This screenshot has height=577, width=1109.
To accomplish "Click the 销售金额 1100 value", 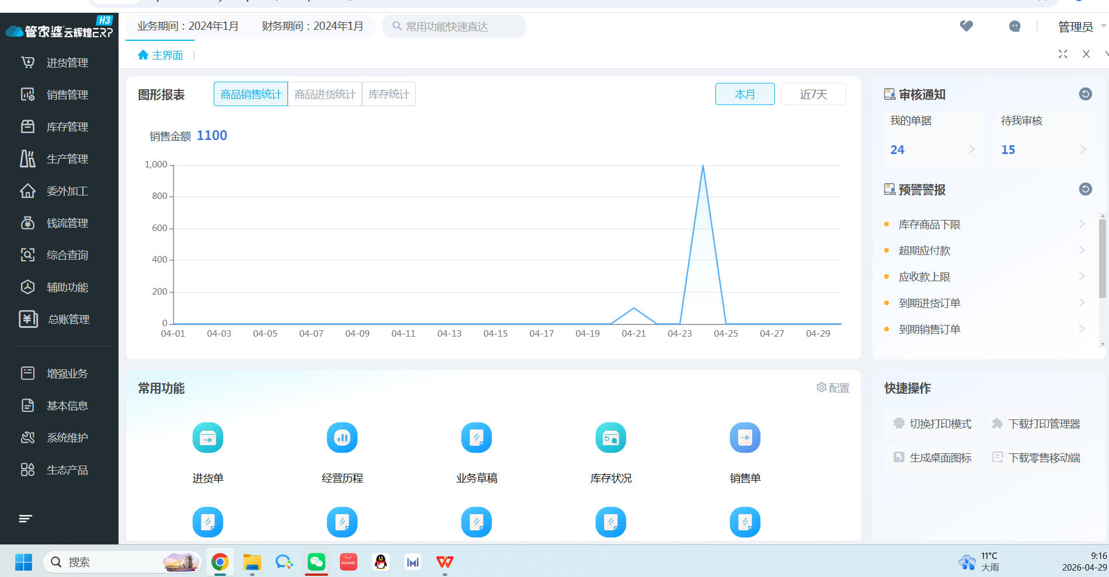I will click(x=211, y=135).
